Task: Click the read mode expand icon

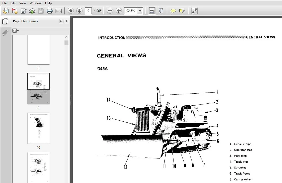Action: pyautogui.click(x=194, y=11)
